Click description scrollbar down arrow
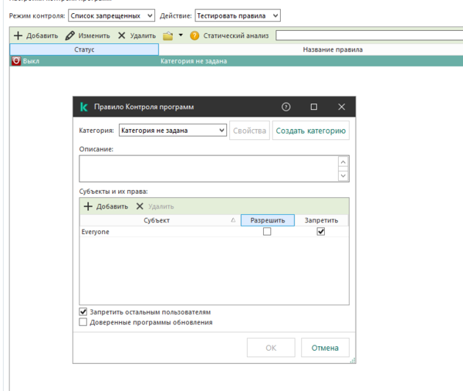This screenshot has height=391, width=463. 343,175
